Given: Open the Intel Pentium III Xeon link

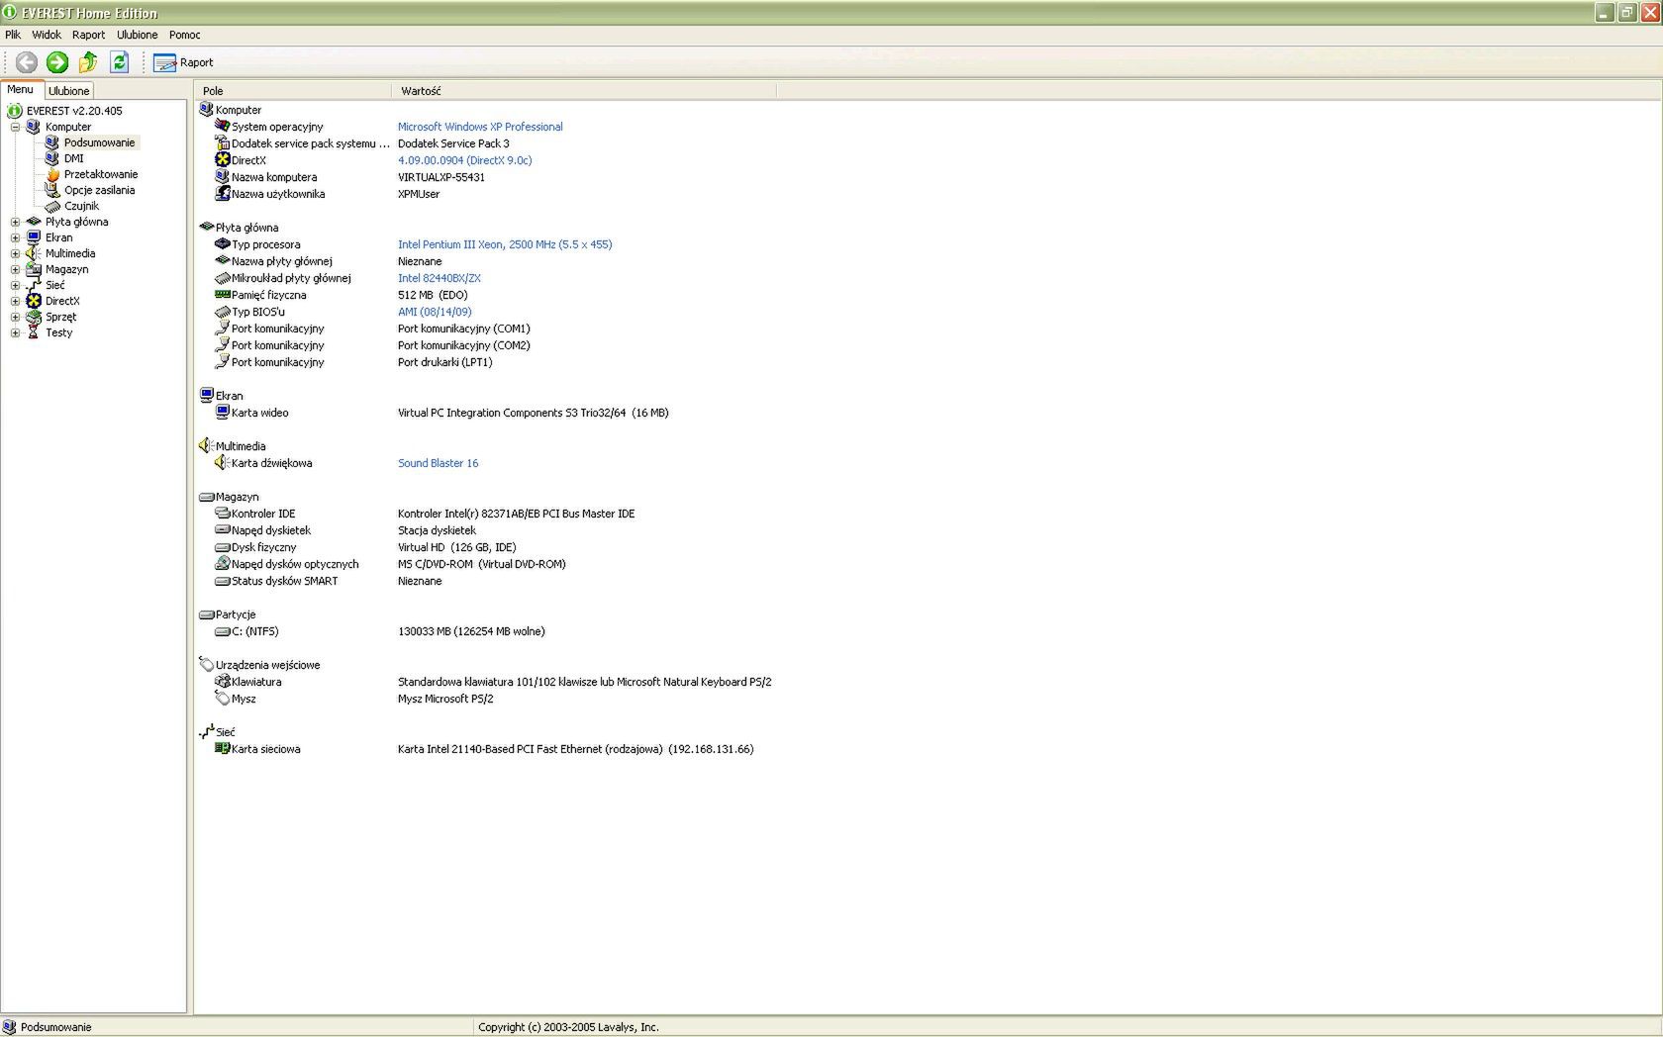Looking at the screenshot, I should (x=505, y=244).
